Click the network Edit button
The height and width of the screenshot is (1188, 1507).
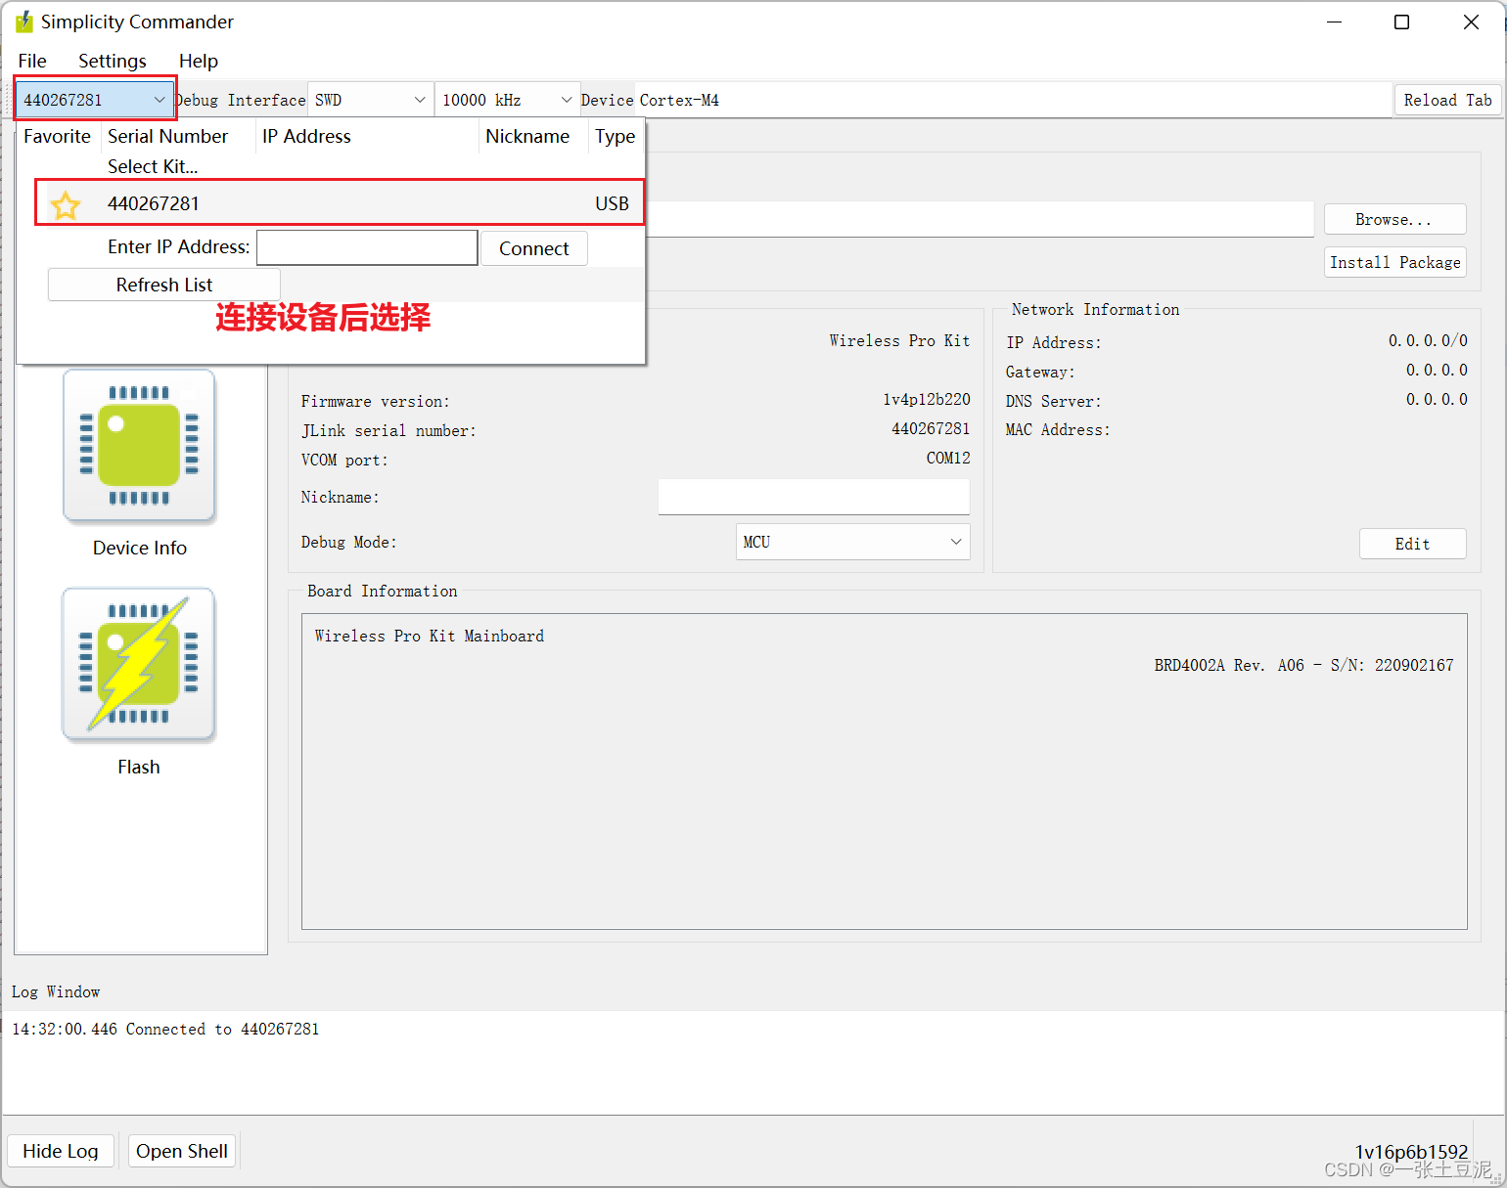click(x=1412, y=544)
